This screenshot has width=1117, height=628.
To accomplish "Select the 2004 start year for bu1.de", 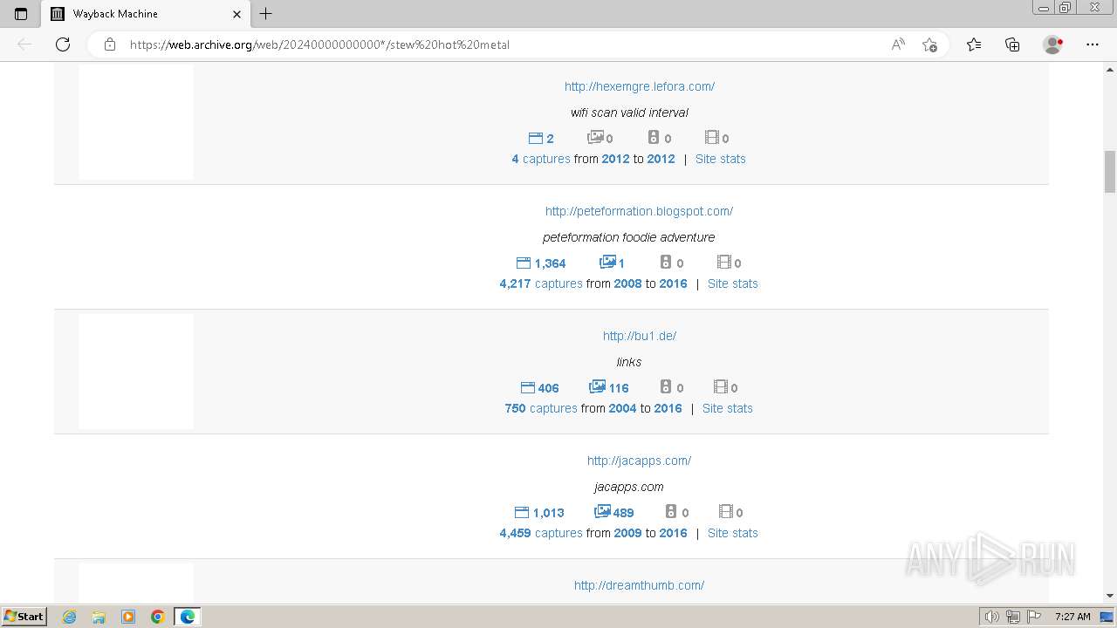I will click(622, 408).
